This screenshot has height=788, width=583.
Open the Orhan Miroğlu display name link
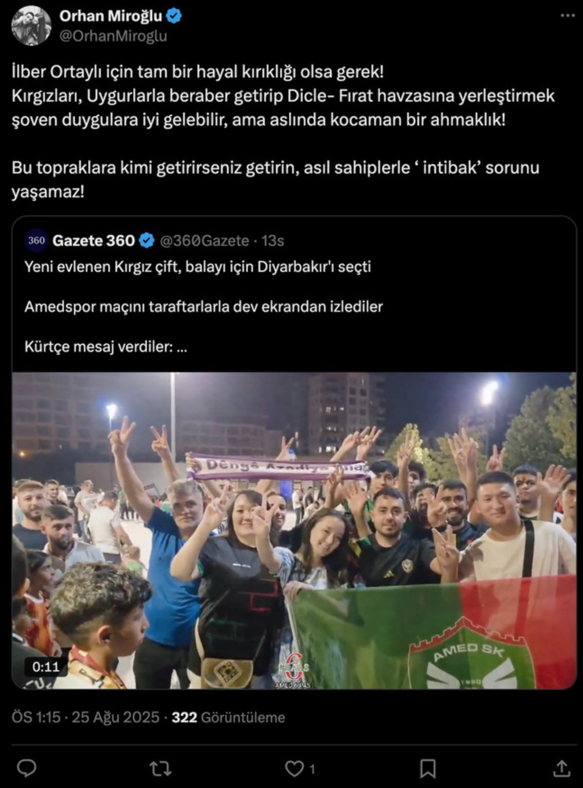pyautogui.click(x=110, y=16)
